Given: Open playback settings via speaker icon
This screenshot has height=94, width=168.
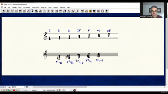Looking at the screenshot, I should (75, 90).
